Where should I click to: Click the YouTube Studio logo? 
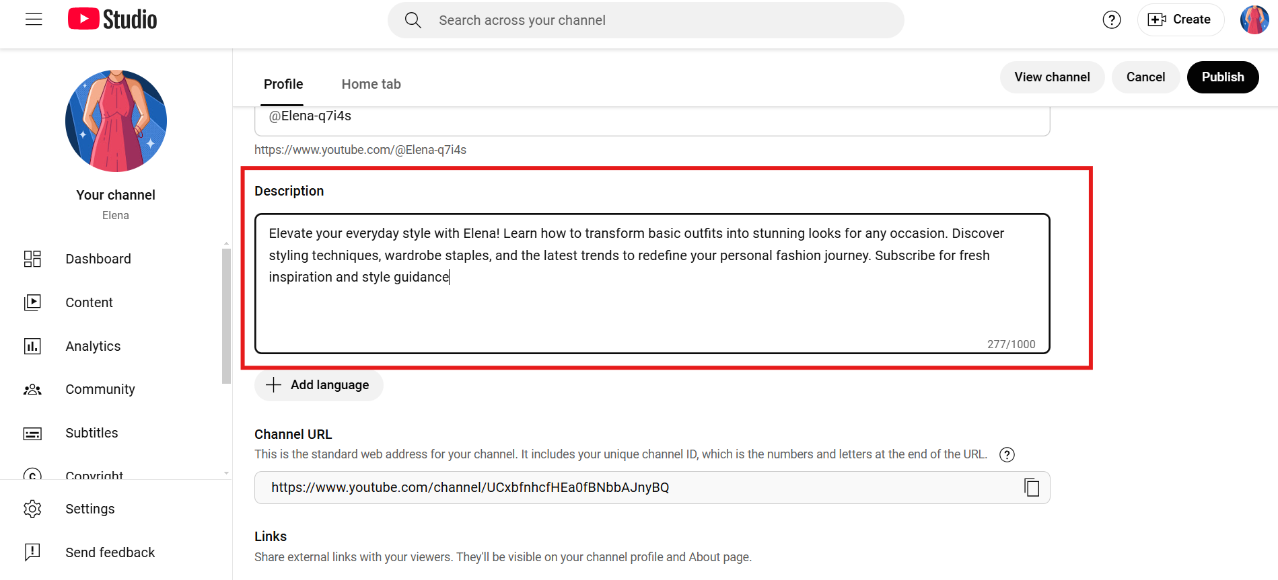112,19
